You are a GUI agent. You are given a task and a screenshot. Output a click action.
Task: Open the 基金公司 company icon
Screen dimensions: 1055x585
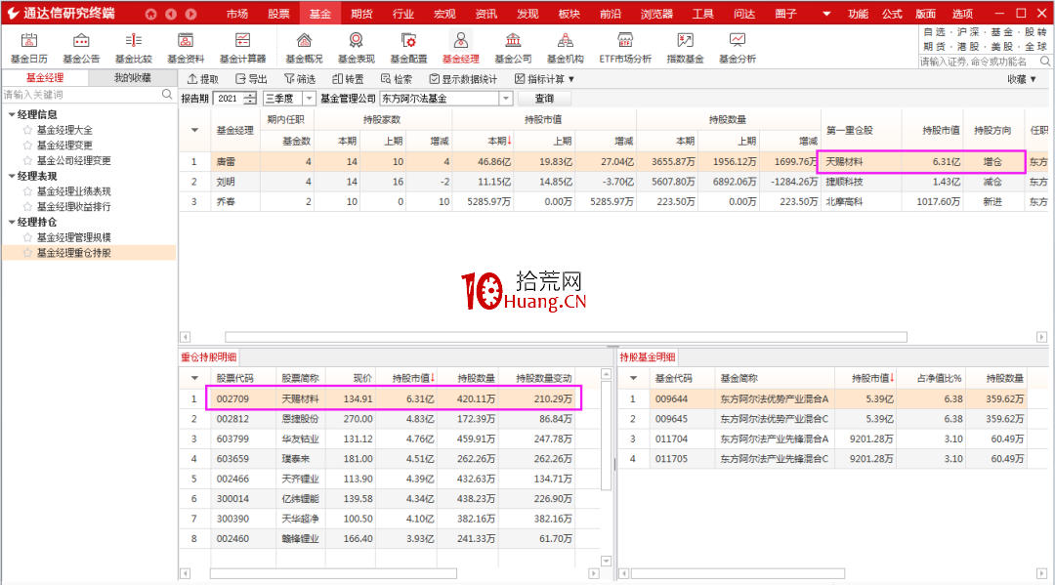point(513,49)
